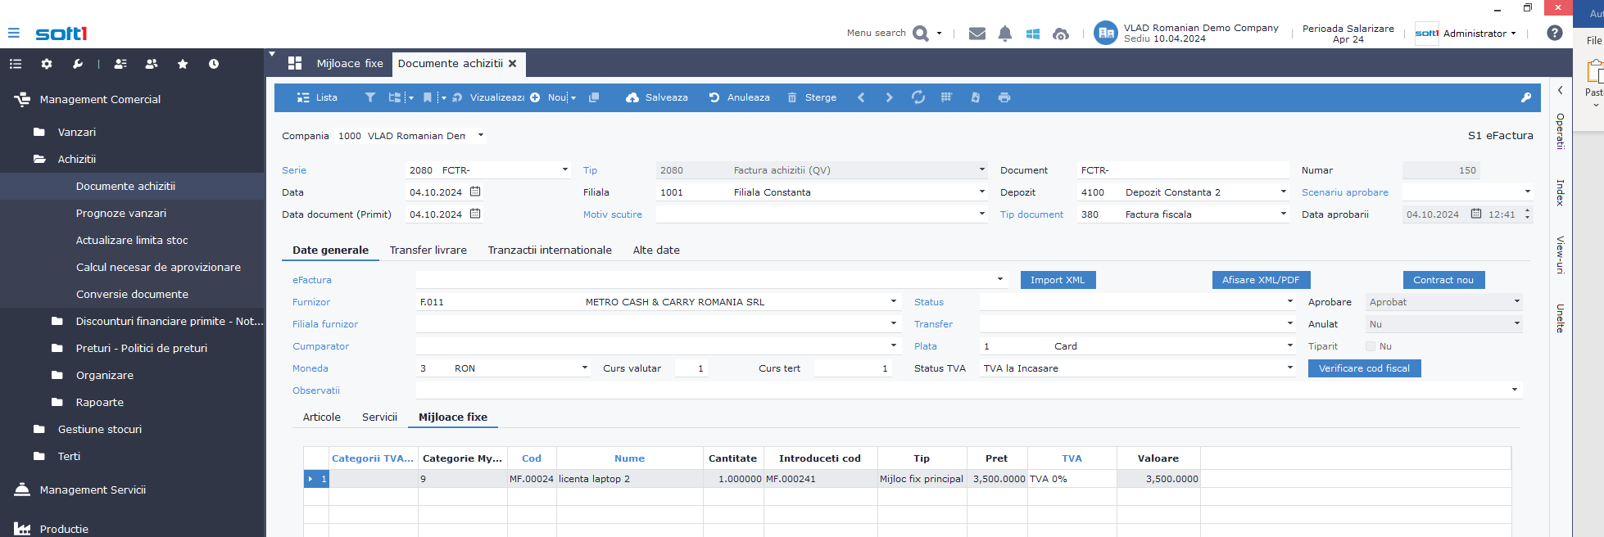Image resolution: width=1604 pixels, height=537 pixels.
Task: Click the Windows tiles icon in the header
Action: [1033, 34]
